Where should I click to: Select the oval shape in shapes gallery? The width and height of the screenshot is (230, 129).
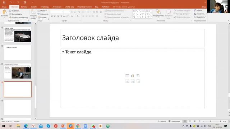146,11
